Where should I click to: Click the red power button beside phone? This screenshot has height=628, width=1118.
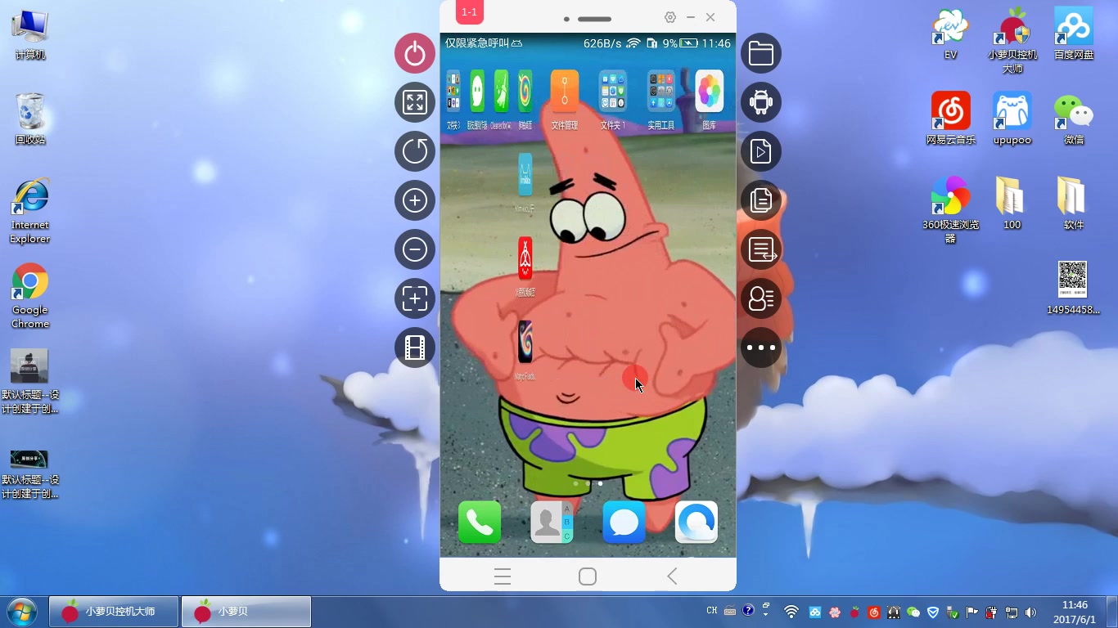415,53
